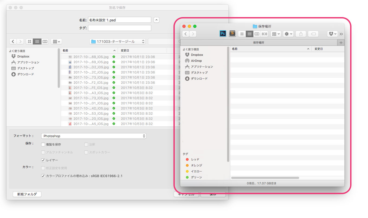Switch Finder window to column view
Viewport: 368px width, 218px height.
point(257,34)
